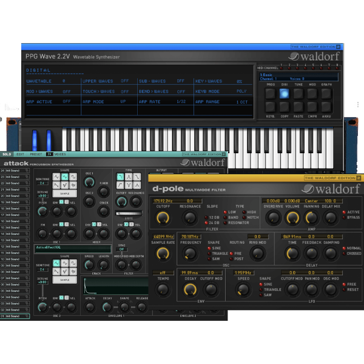Click the DRIVE slider in Attack filter section
Screen dimensions: 364x364
(x=129, y=214)
